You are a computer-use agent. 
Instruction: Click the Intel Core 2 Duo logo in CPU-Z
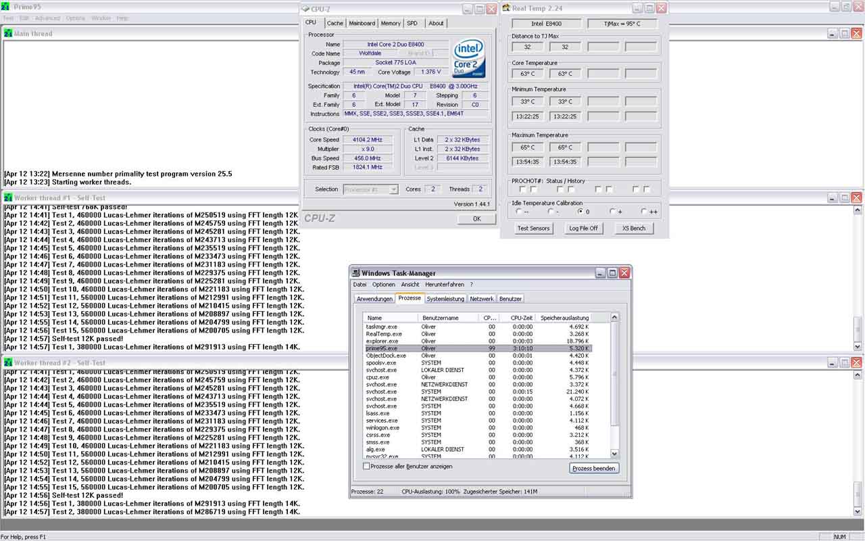pyautogui.click(x=470, y=58)
